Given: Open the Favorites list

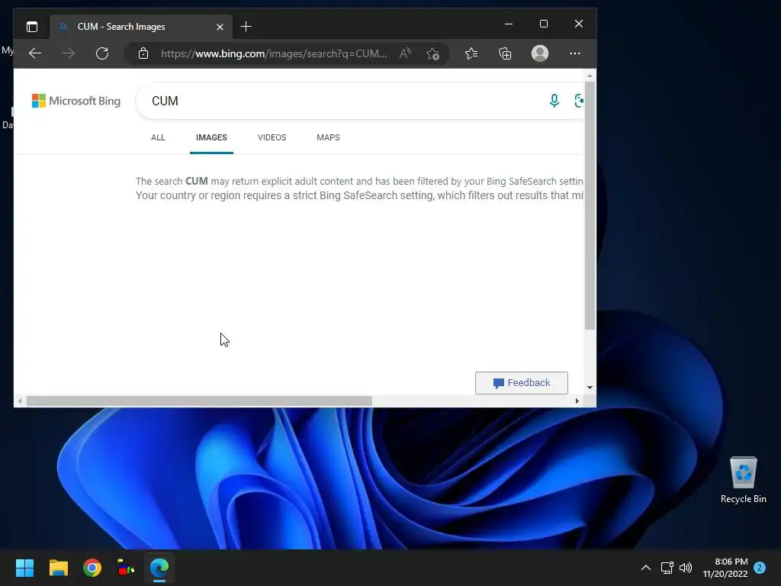Looking at the screenshot, I should tap(471, 53).
